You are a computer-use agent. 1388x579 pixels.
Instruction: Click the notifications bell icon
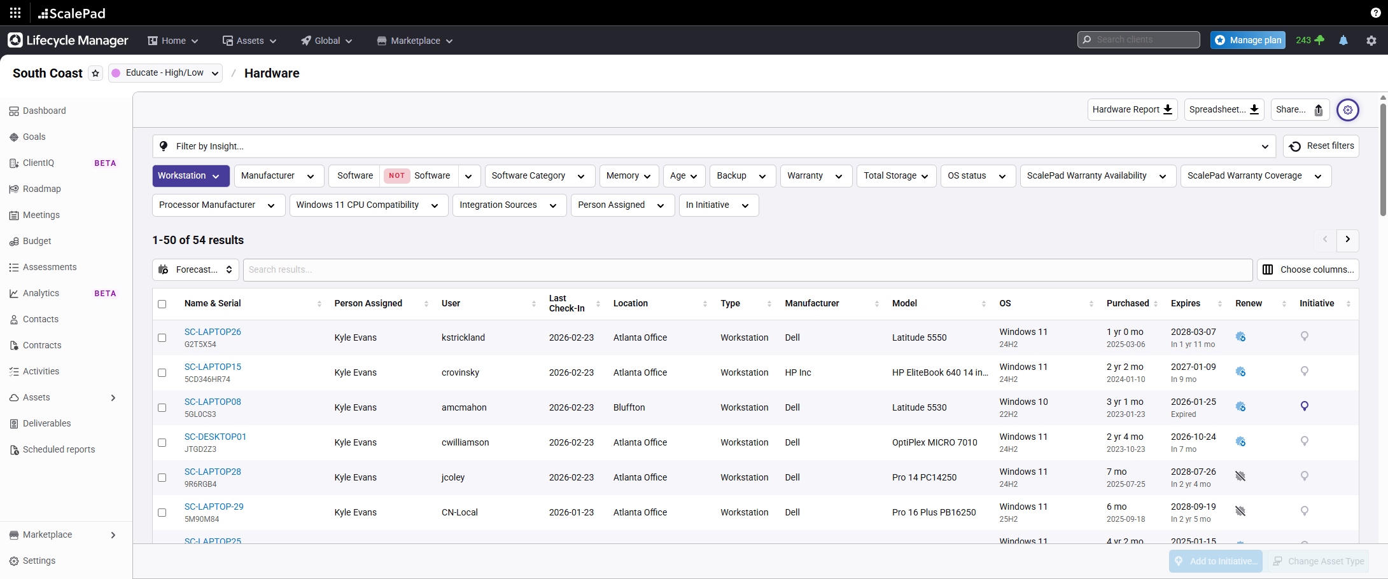[x=1343, y=40]
